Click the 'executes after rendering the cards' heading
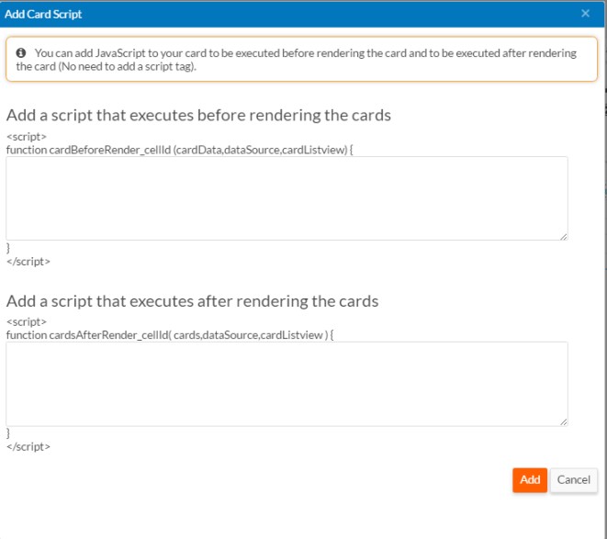The image size is (607, 539). (x=192, y=301)
